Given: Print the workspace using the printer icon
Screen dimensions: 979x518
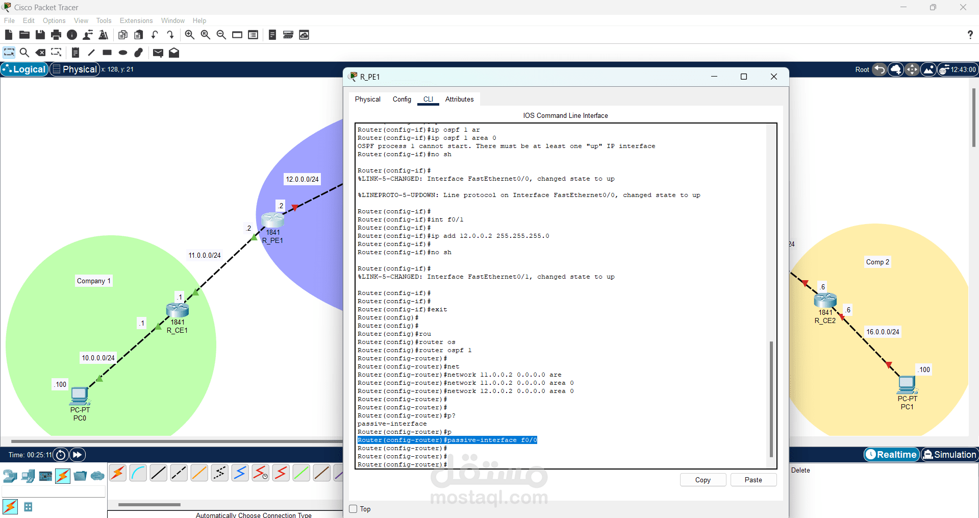Looking at the screenshot, I should 56,35.
